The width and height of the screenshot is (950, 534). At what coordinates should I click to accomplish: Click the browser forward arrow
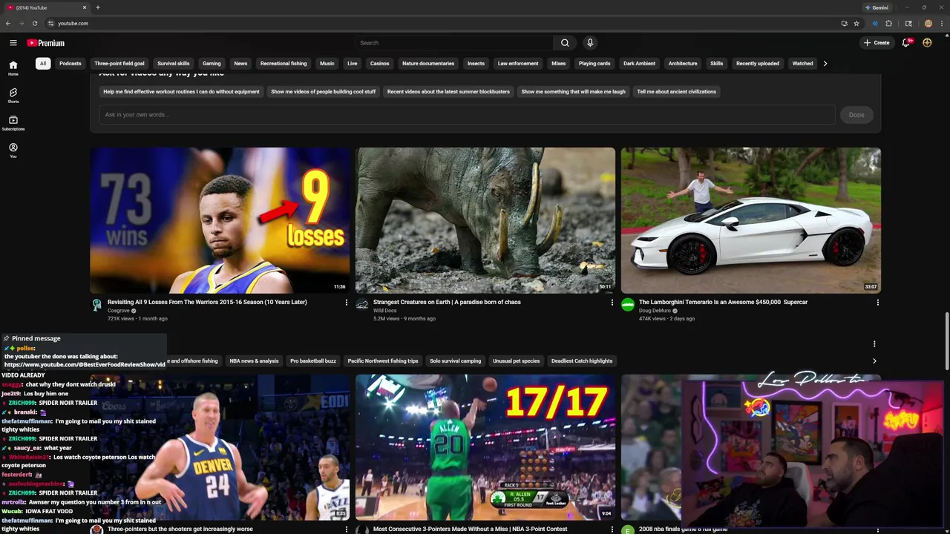[x=21, y=23]
